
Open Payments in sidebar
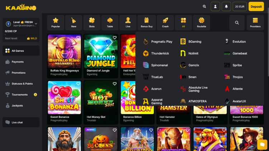(21, 62)
